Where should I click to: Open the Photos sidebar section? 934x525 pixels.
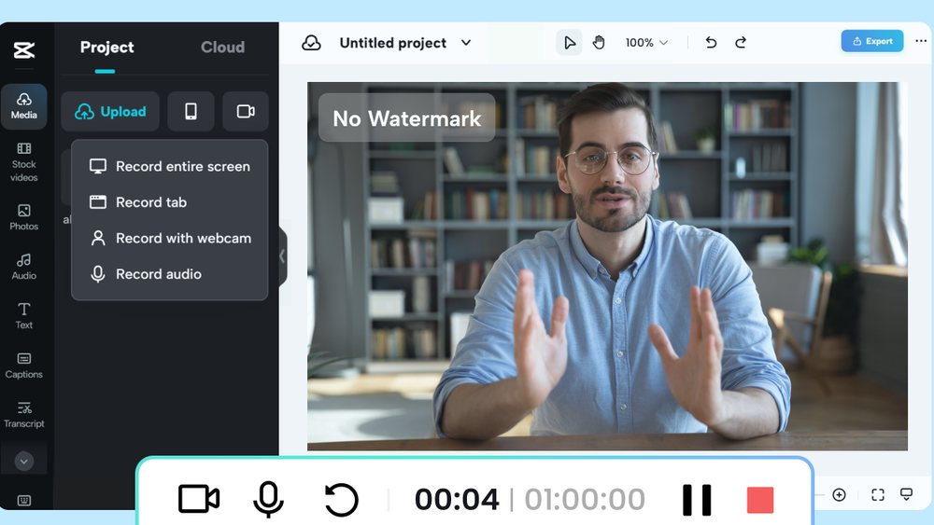pyautogui.click(x=24, y=217)
